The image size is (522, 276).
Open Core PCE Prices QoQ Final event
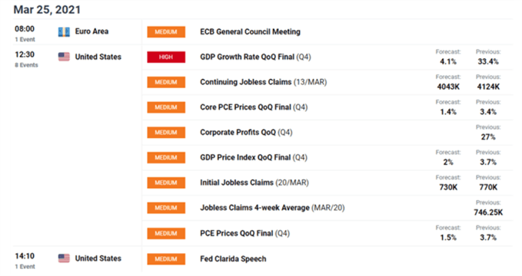[x=254, y=107]
